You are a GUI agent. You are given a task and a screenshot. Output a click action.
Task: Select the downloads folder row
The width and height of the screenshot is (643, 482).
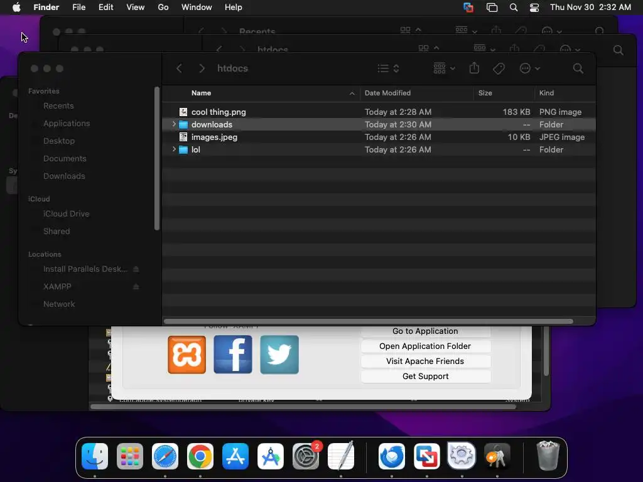[x=379, y=125]
